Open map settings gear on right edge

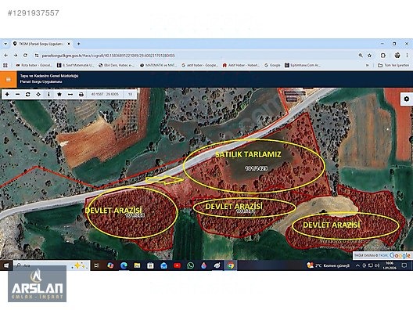[407, 99]
